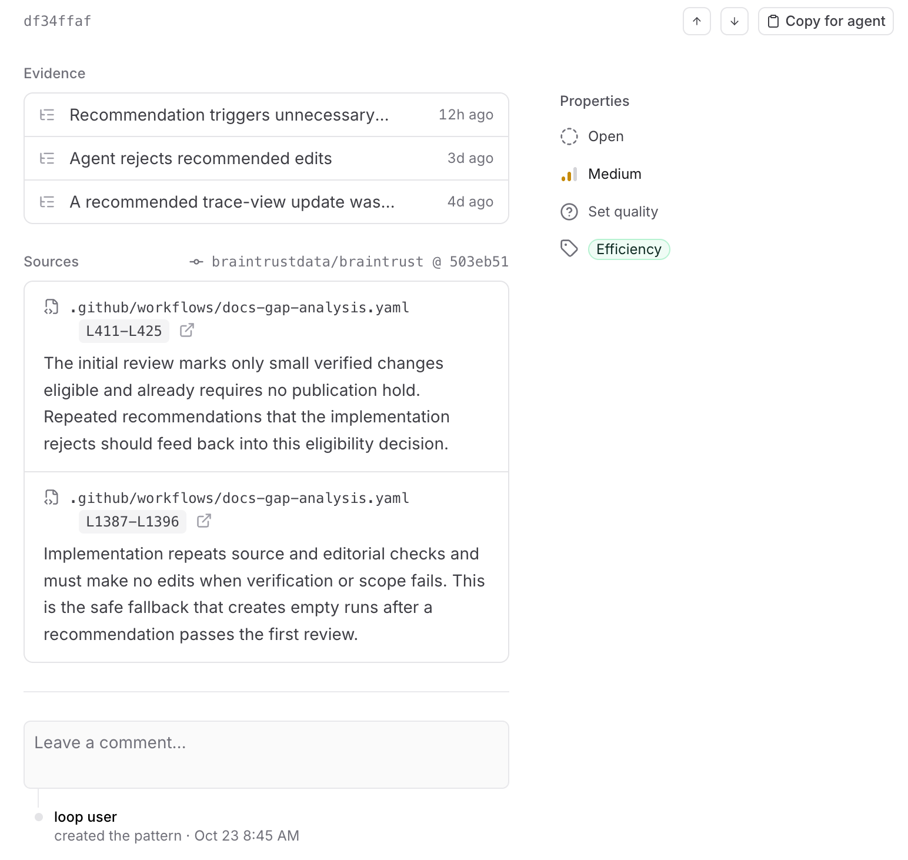Click the commit icon beside braintrustdata/braintrust
Screen dimensions: 908x860
click(x=196, y=262)
